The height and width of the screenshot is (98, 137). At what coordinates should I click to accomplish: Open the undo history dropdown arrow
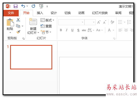pos(27,6)
